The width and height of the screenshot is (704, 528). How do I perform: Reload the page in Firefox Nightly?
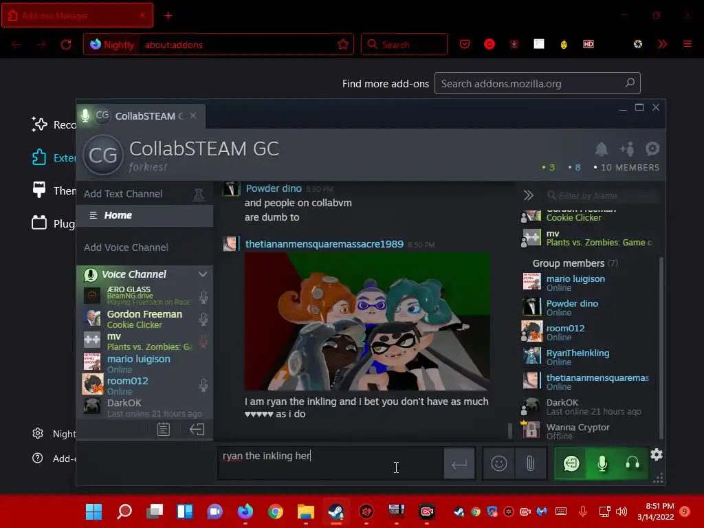click(66, 45)
